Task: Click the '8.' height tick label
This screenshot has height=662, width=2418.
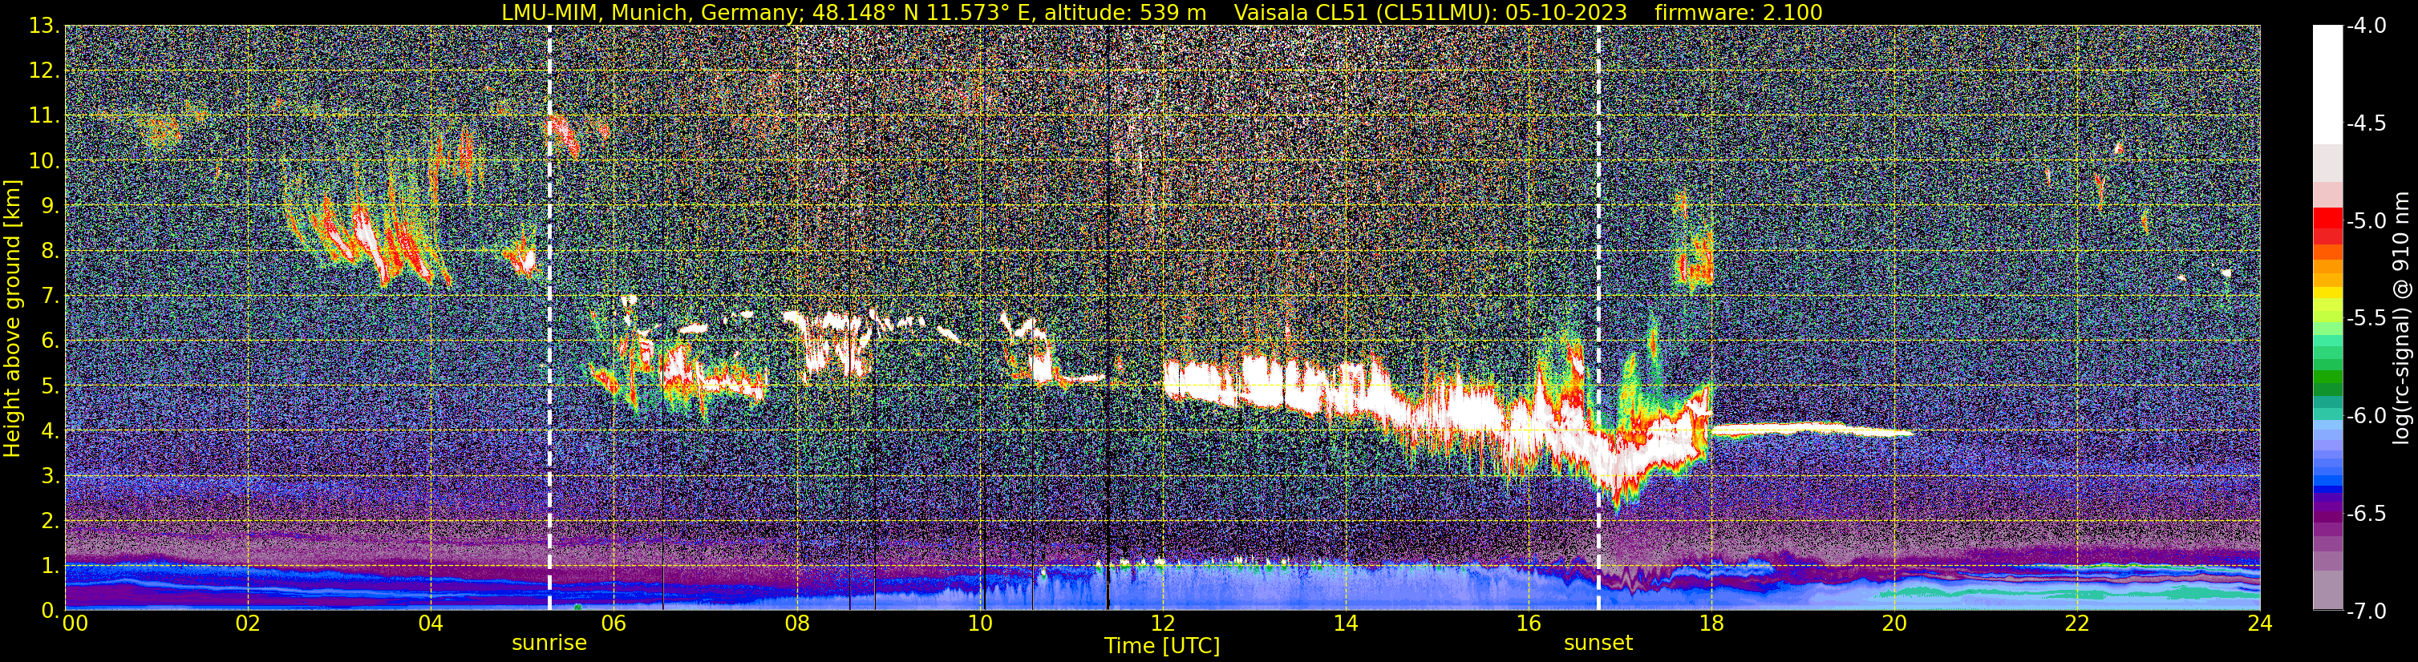Action: pos(50,252)
